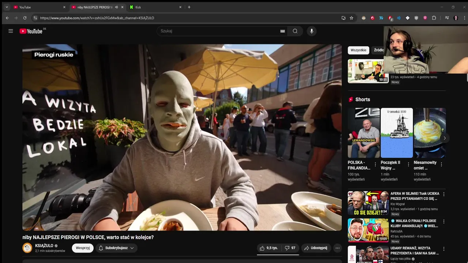468x263 pixels.
Task: Start voice search with the microphone icon
Action: (x=312, y=31)
